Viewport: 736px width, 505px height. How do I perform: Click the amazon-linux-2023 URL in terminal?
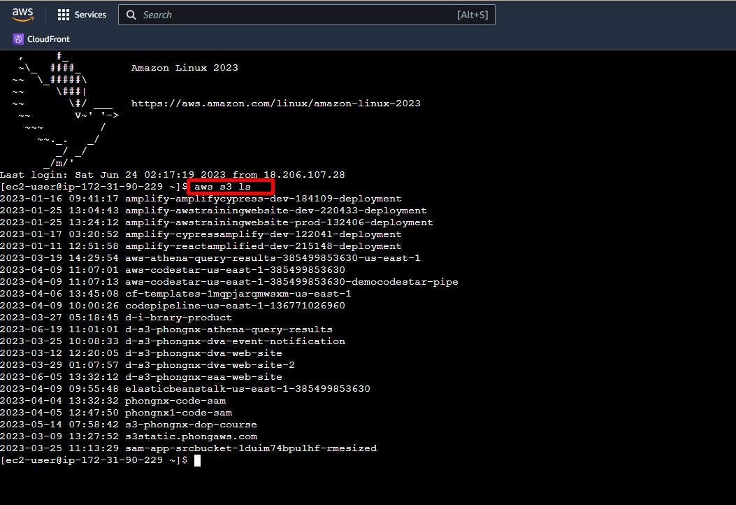(275, 104)
